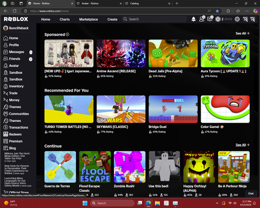This screenshot has width=260, height=208.
Task: Open the Chat button
Action: [x=251, y=193]
